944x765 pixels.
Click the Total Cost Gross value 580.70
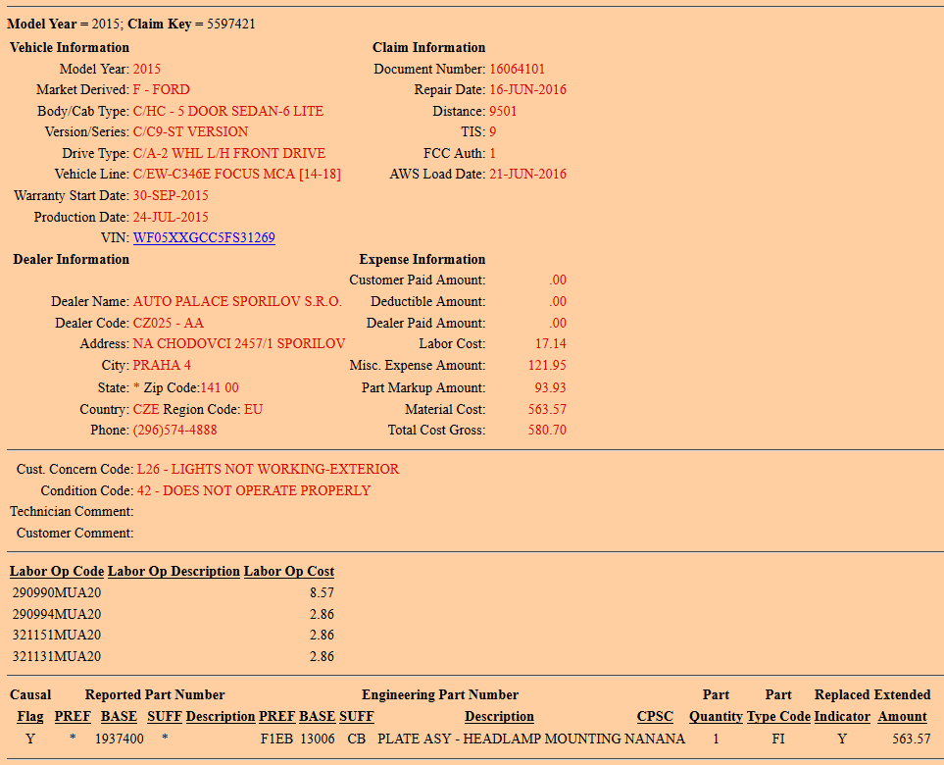tap(547, 431)
